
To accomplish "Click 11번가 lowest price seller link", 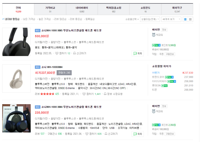I will (156, 73).
